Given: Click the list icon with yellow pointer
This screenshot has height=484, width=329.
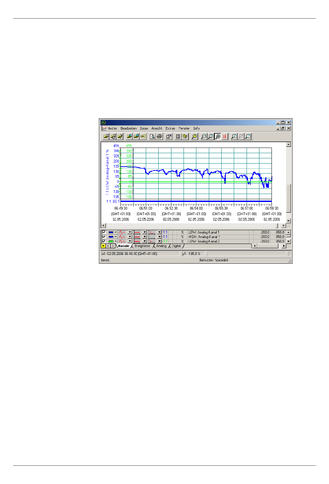Looking at the screenshot, I should point(185,137).
